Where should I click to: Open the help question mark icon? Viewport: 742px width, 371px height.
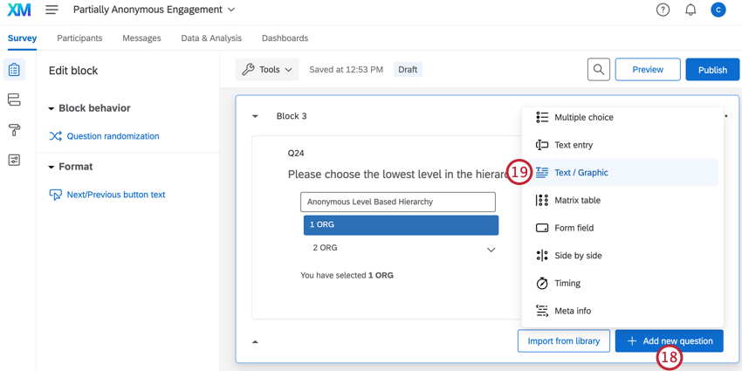[x=663, y=10]
